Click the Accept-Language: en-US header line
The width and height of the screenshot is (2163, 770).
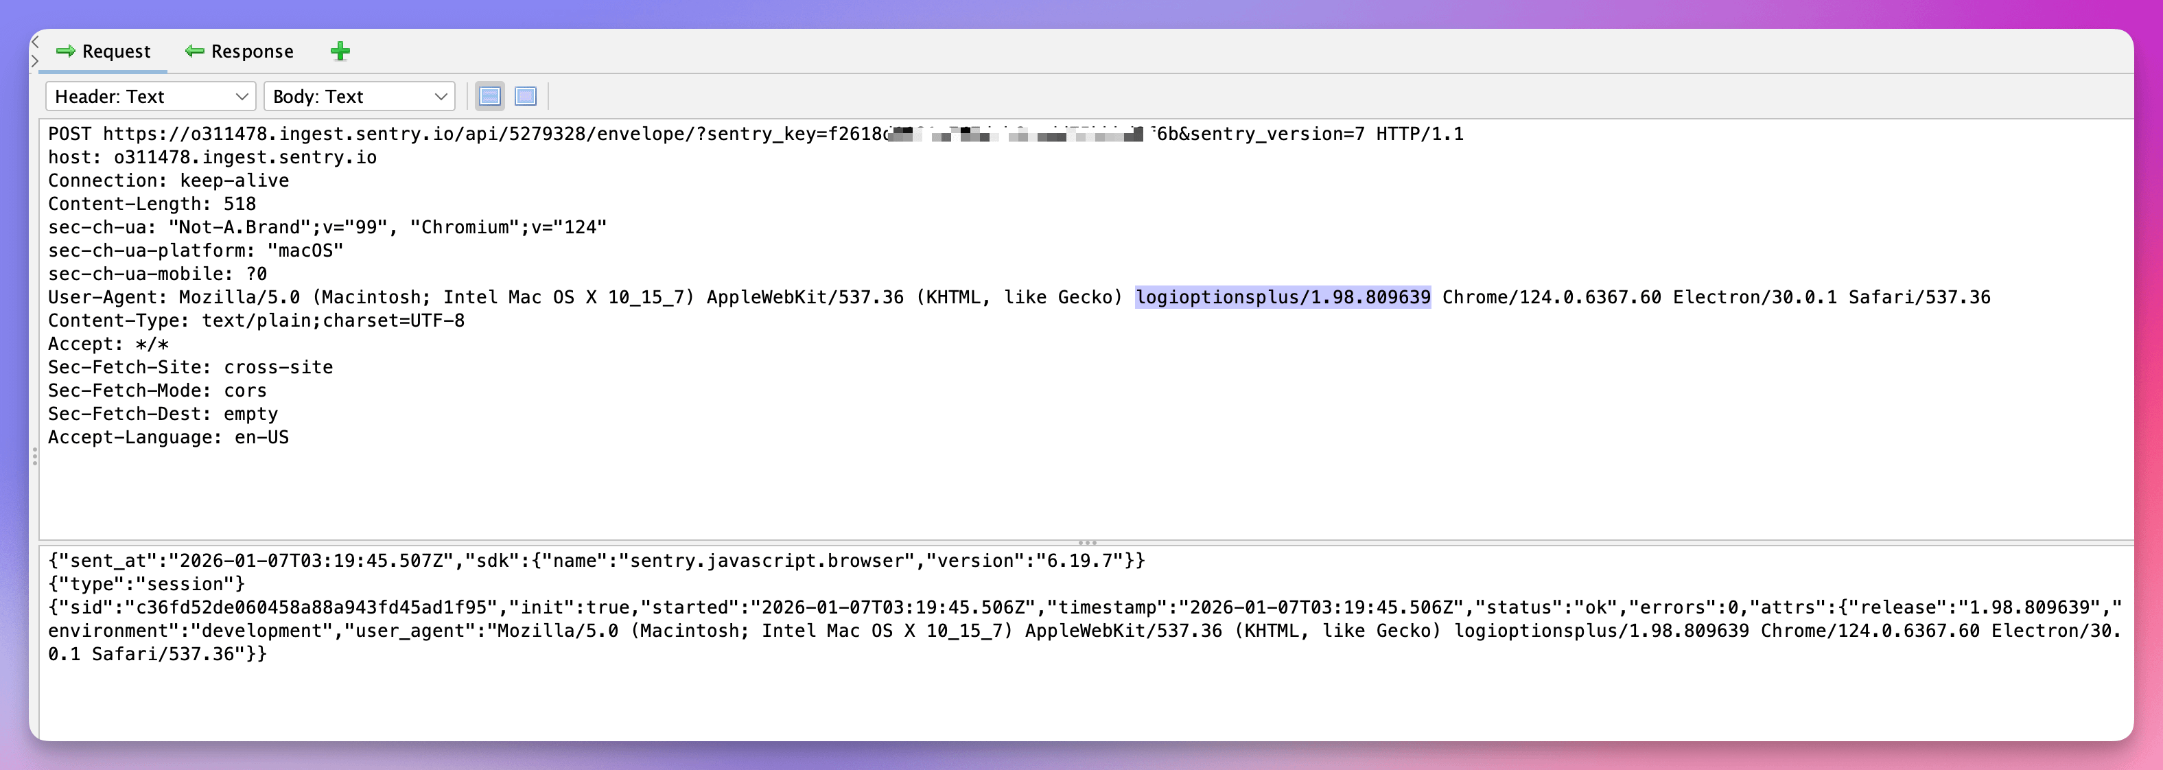[168, 437]
